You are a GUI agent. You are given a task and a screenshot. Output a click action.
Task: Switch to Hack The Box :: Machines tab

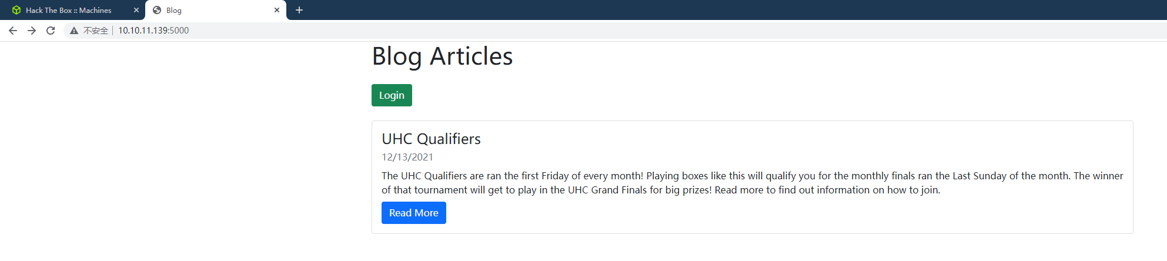tap(69, 10)
